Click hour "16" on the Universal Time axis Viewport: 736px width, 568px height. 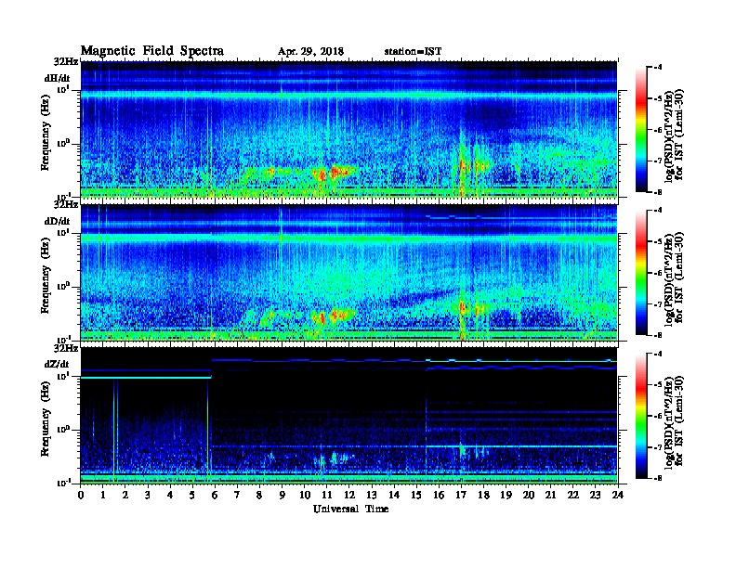439,496
